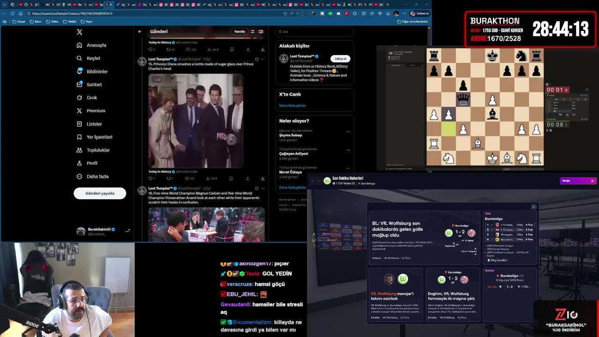The image size is (599, 337).
Task: Repost the top post showing 10 reposts
Action: click(x=170, y=49)
